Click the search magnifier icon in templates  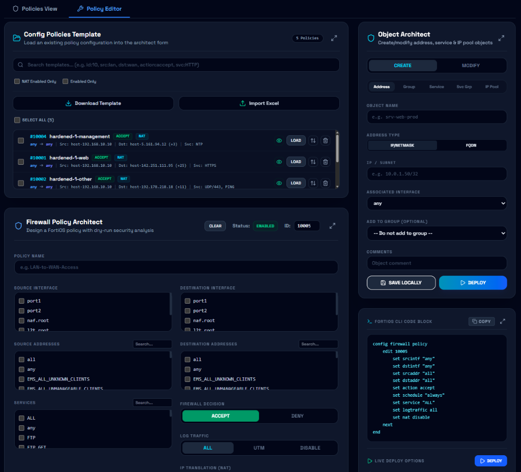(20, 65)
